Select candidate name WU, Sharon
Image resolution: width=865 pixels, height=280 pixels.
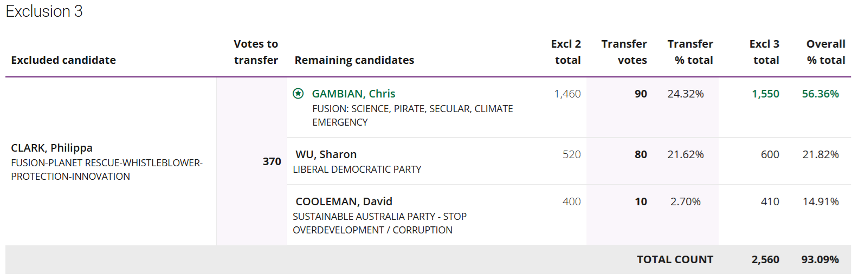pyautogui.click(x=326, y=154)
